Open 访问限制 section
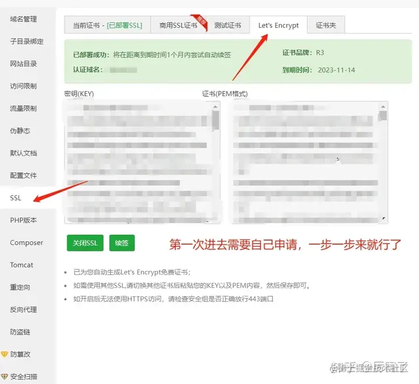 (23, 86)
